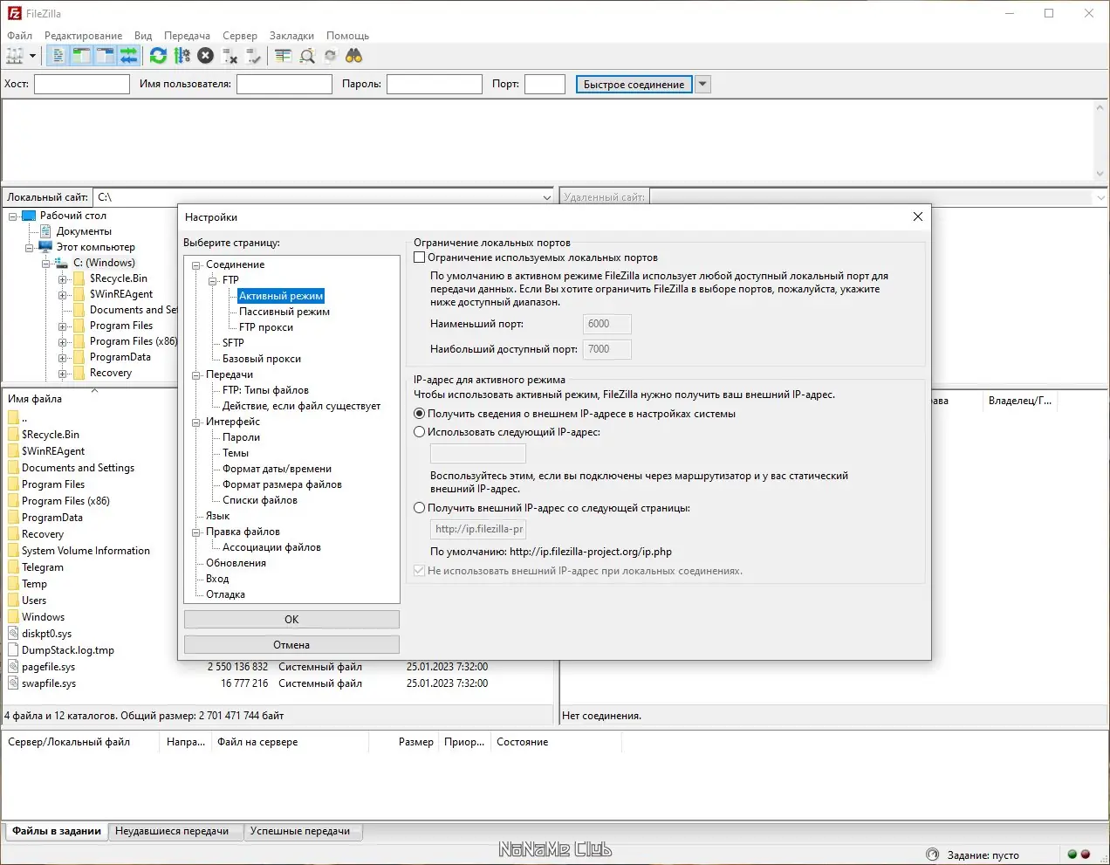
Task: Collapse the Передачи node in settings tree
Action: pyautogui.click(x=196, y=374)
